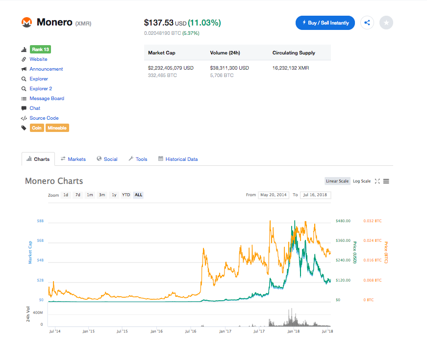Toggle the chart fullscreen icon

point(377,181)
